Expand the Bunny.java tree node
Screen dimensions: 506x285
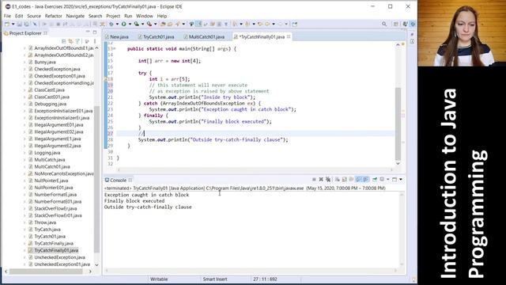coord(25,62)
